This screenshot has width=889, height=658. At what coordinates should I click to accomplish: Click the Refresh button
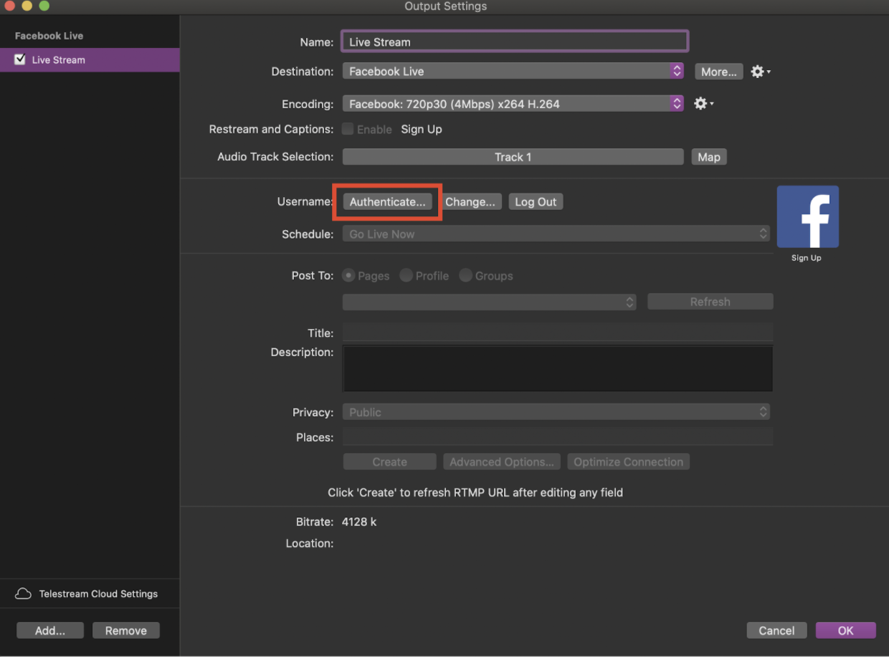coord(710,302)
